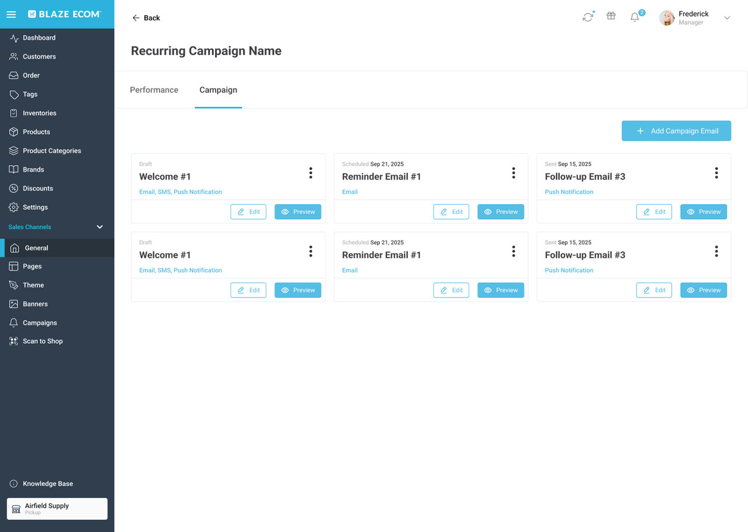Expand the user account dropdown chevron
This screenshot has width=748, height=532.
pos(727,18)
